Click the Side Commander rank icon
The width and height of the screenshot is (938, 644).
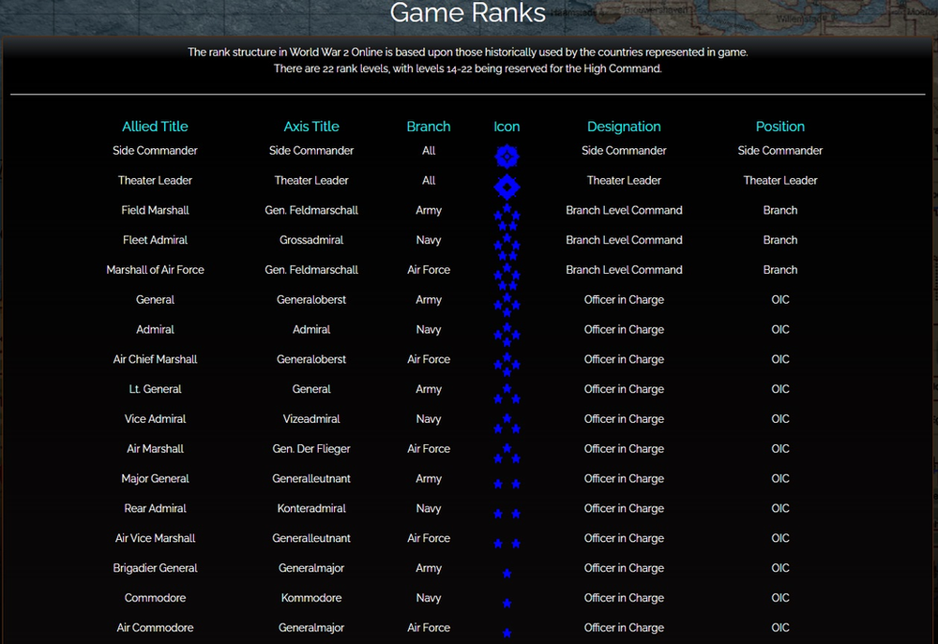click(507, 157)
